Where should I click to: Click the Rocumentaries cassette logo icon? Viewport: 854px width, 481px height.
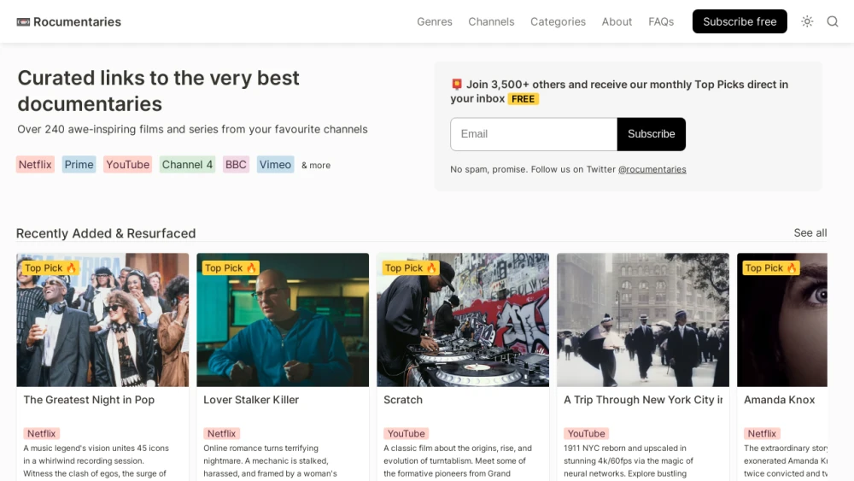(23, 22)
